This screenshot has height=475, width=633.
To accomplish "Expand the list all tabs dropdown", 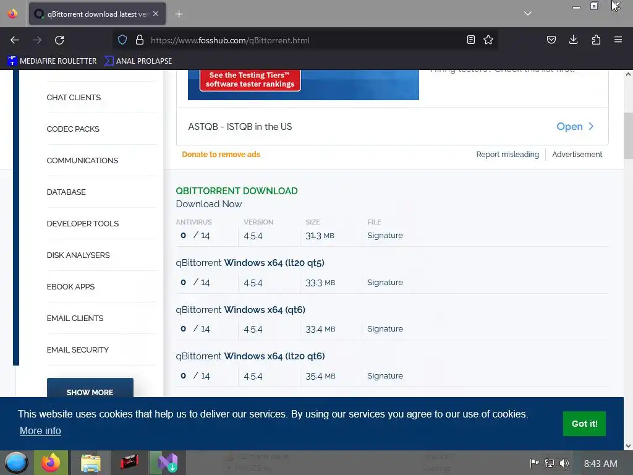I will click(x=528, y=14).
